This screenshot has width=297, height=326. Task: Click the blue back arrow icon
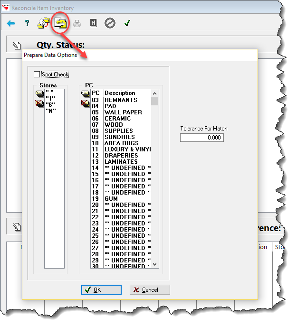point(10,23)
